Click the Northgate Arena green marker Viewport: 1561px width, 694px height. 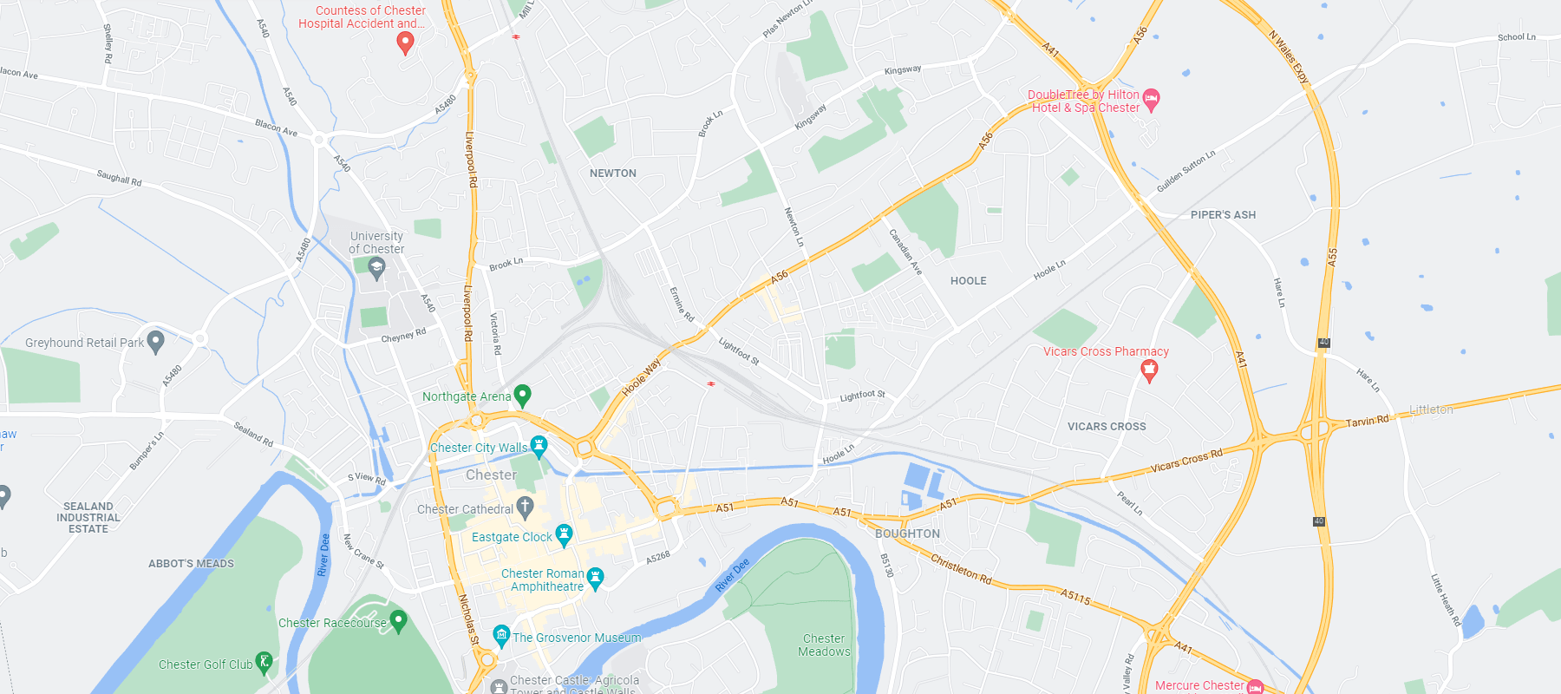[522, 396]
